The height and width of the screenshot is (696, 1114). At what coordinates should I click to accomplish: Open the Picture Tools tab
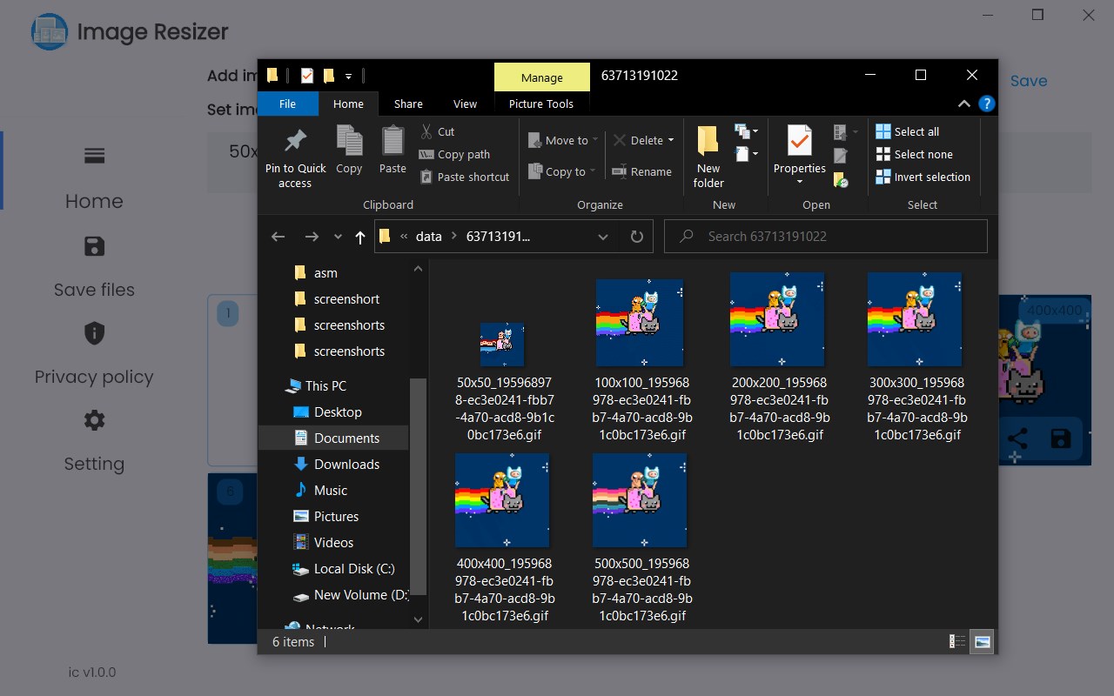pos(541,104)
